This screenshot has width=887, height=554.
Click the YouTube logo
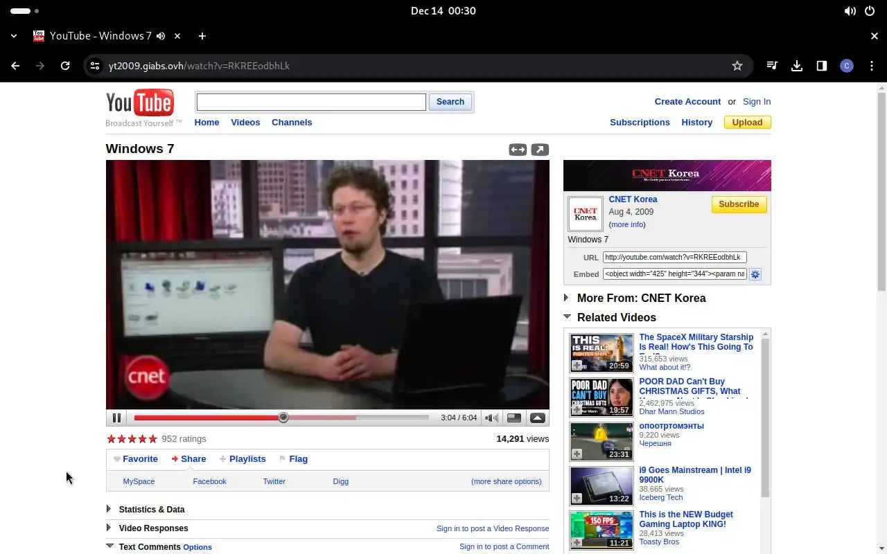pos(140,103)
